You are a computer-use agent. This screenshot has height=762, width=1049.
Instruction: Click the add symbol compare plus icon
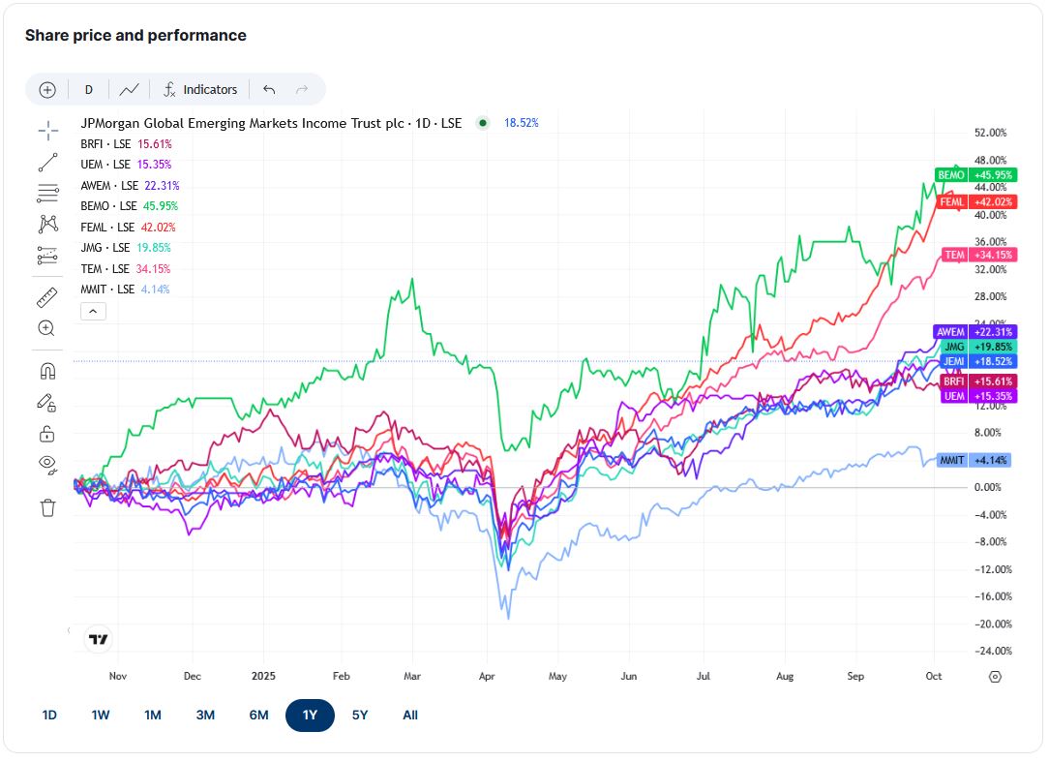coord(47,90)
